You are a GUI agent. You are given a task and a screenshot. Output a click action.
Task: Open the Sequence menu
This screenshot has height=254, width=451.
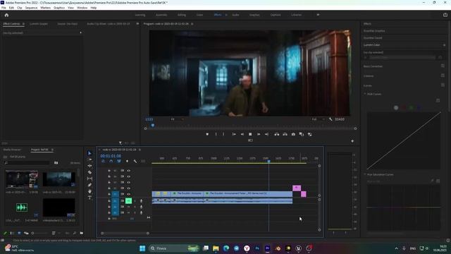(x=31, y=8)
